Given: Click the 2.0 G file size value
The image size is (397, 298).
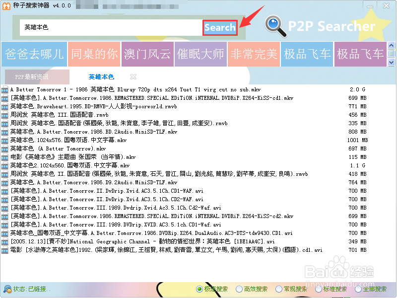Looking at the screenshot, I should (x=357, y=89).
